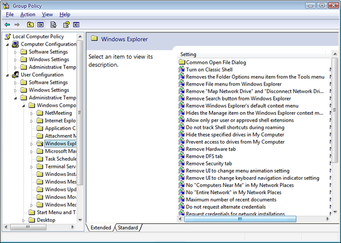
Task: Click the settings list scroll down arrow
Action: (x=335, y=212)
